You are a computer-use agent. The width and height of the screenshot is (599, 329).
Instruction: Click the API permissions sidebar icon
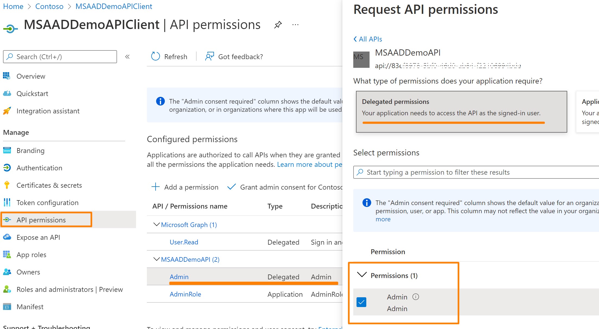pyautogui.click(x=7, y=220)
